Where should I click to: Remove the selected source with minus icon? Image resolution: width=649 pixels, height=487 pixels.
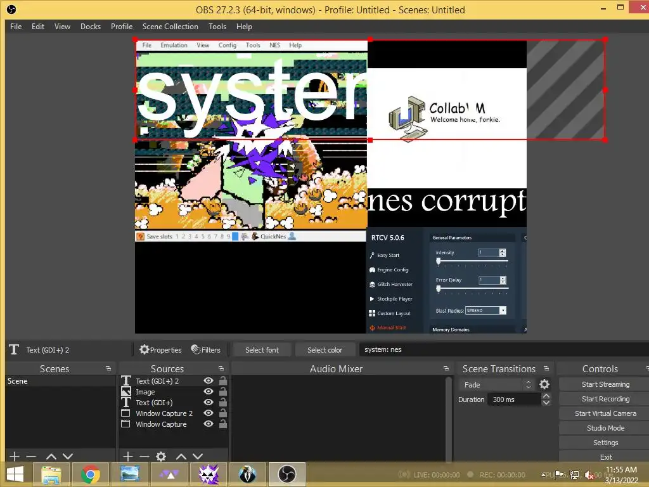[x=144, y=457]
